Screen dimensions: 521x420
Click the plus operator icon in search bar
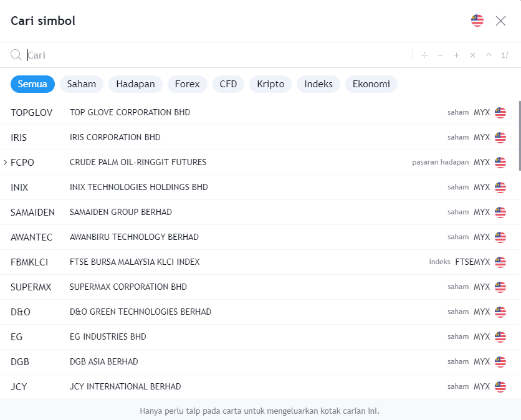coord(456,55)
